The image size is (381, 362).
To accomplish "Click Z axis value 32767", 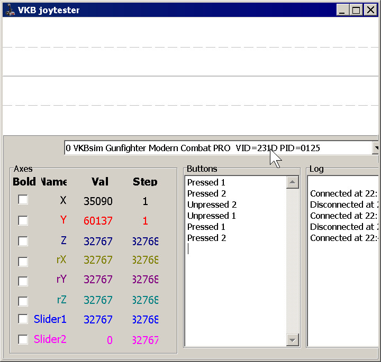I will 98,241.
